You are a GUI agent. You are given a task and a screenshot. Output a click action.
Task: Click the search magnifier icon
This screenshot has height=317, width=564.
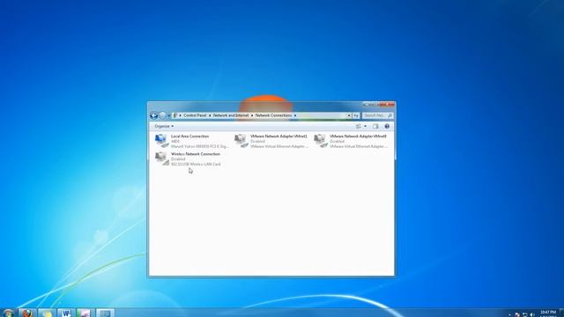click(x=390, y=115)
